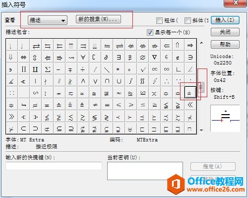The image size is (248, 198).
Task: Select the subset-or-equal ⊆ symbol
Action: click(60, 129)
